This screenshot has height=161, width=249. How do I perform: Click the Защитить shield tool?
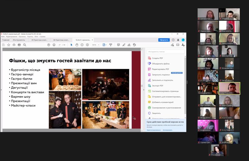point(156,113)
